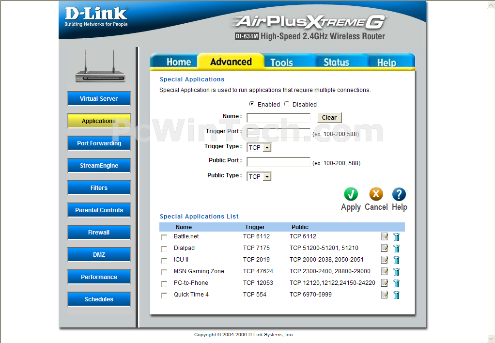This screenshot has height=343, width=495.
Task: Check the MSN Gaming Zone checkbox
Action: coord(164,272)
